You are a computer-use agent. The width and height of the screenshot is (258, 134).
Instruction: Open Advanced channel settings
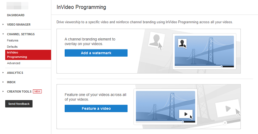[x=14, y=63]
